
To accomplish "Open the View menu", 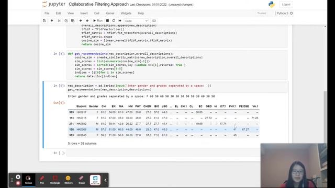I will (x=71, y=13).
